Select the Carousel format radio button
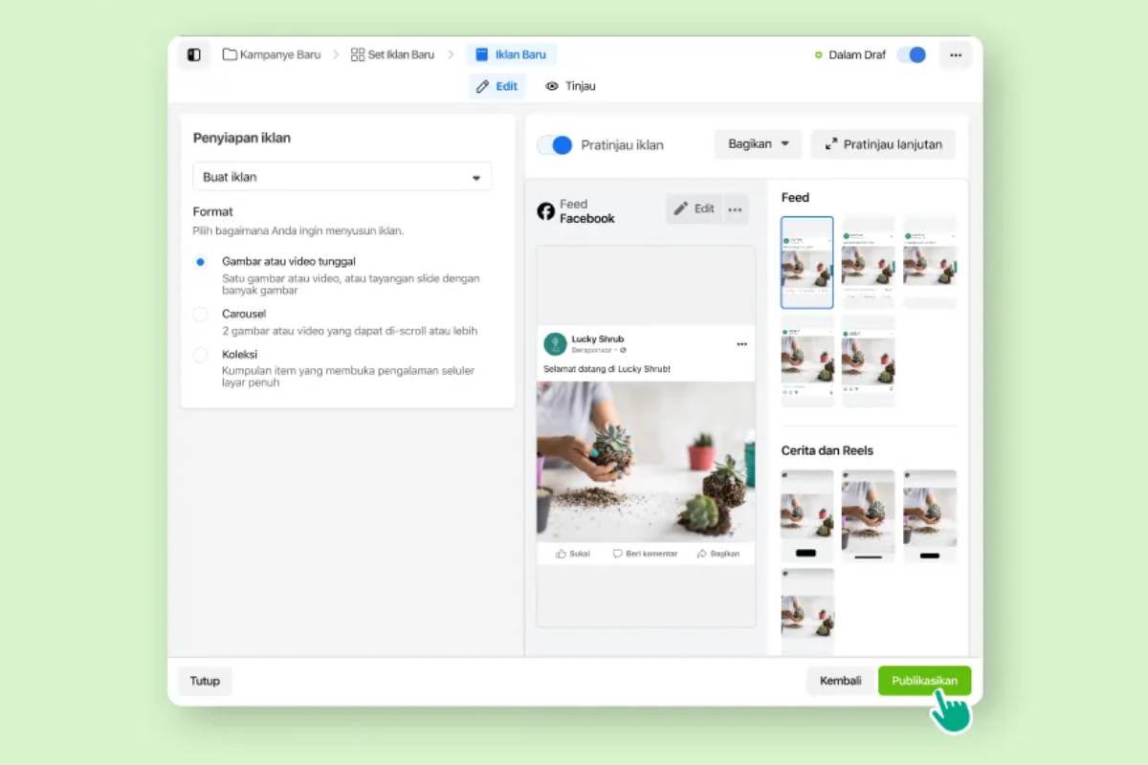Viewport: 1148px width, 765px height. tap(200, 314)
